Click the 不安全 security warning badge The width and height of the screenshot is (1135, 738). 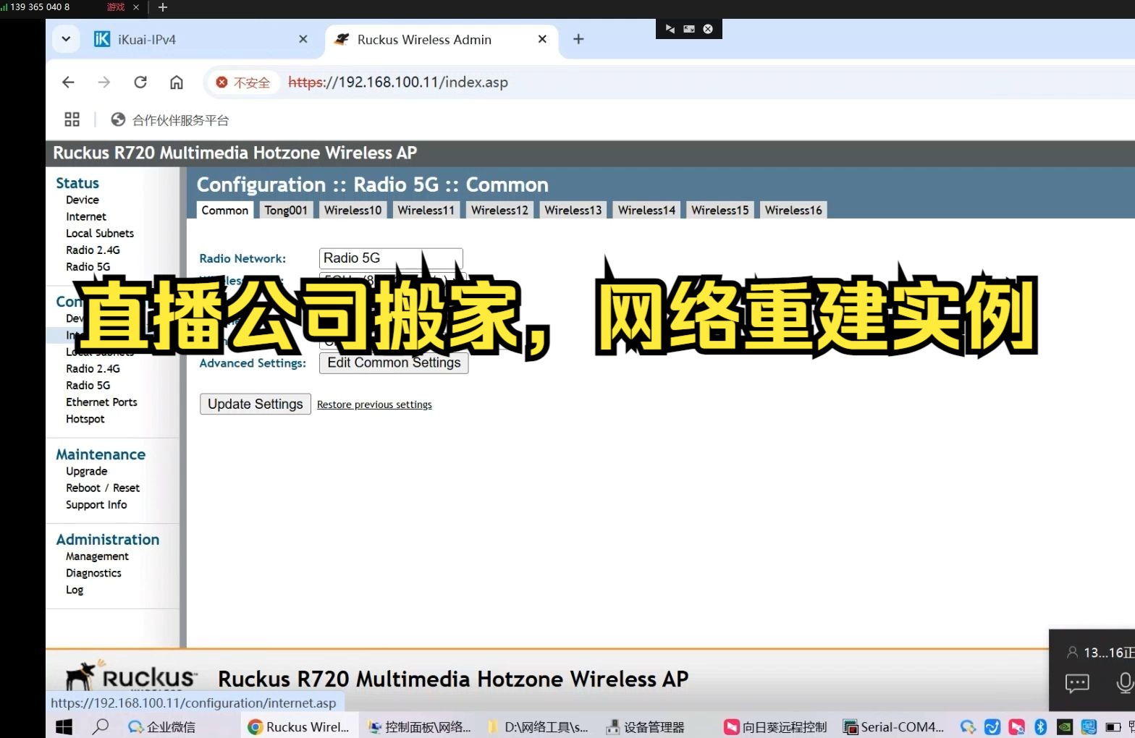[243, 82]
